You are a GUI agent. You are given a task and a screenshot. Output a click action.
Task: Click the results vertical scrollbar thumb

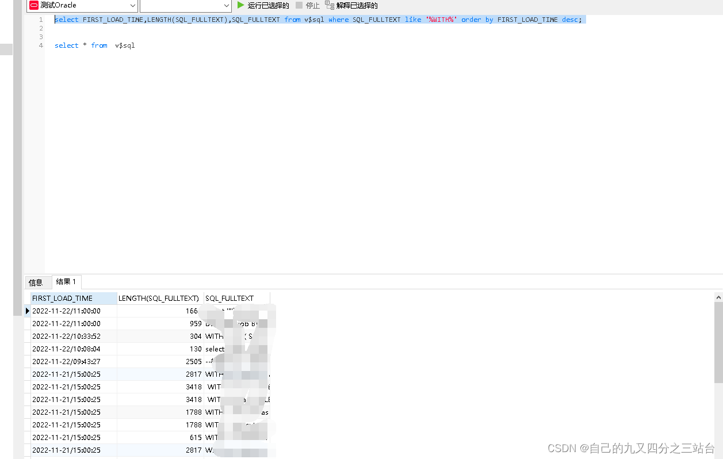[718, 345]
